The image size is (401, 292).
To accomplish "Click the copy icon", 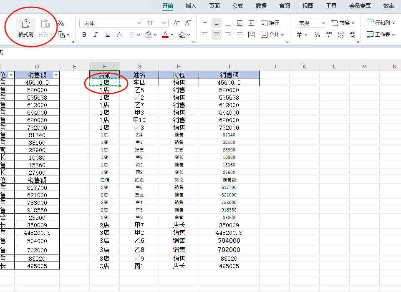I will 61,35.
